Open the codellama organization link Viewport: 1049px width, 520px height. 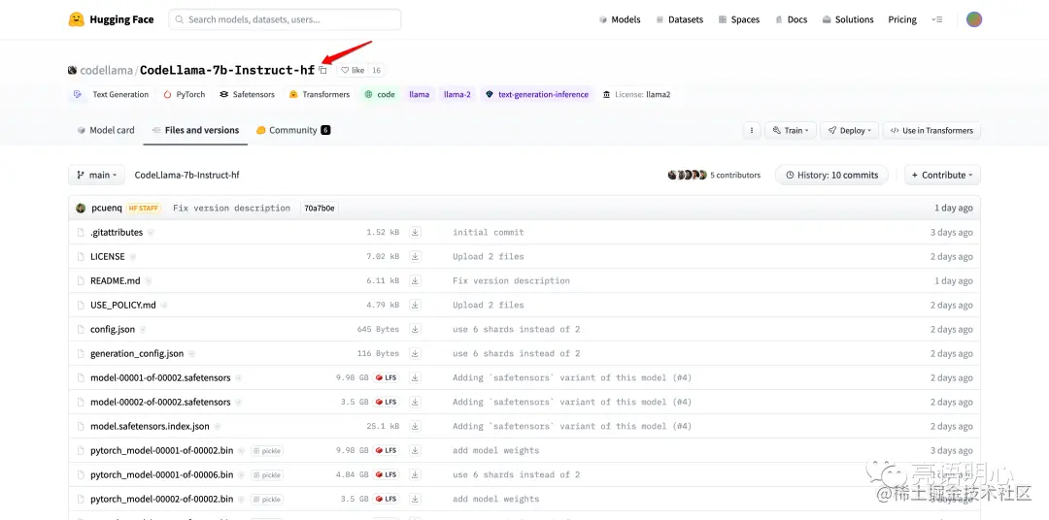point(107,70)
